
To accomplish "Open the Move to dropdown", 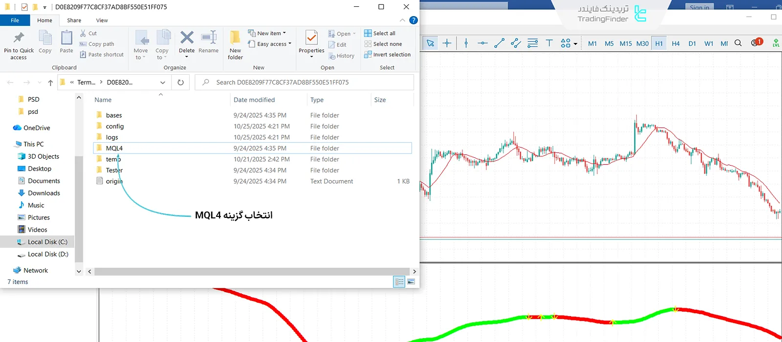I will click(141, 54).
